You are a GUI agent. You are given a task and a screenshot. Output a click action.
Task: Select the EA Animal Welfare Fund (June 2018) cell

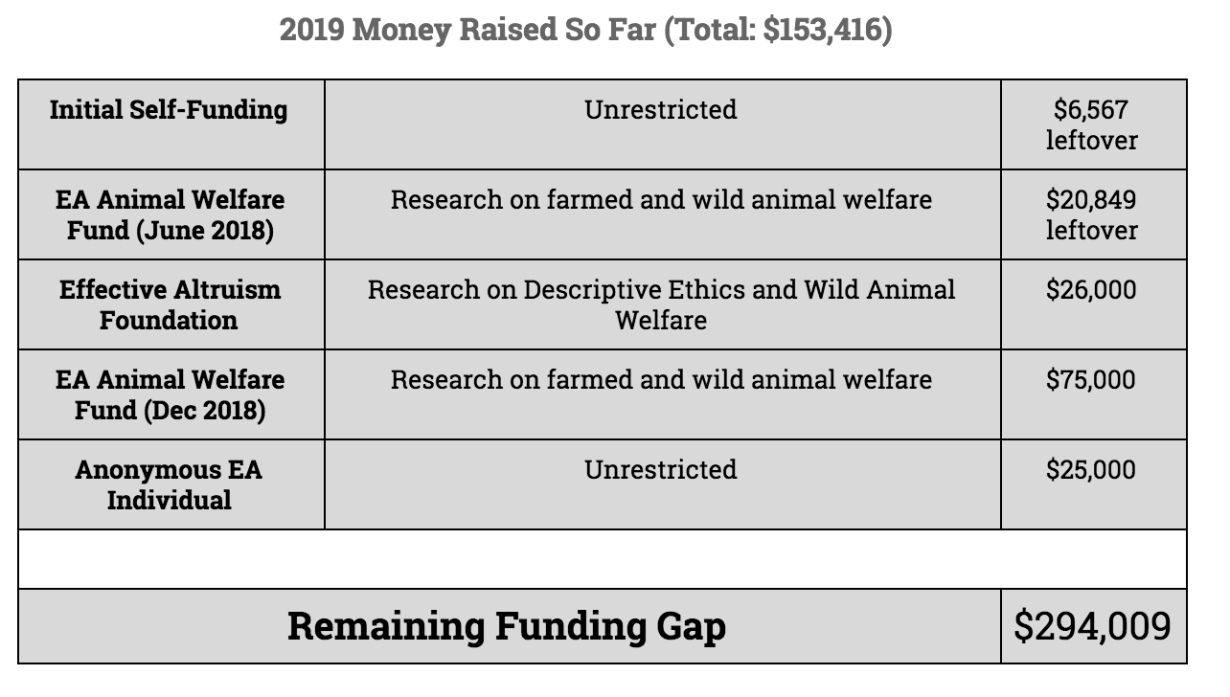click(170, 214)
